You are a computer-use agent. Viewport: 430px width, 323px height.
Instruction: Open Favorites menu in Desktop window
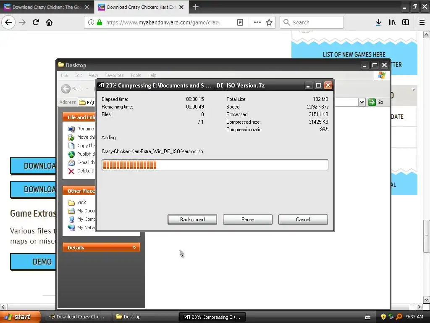(x=114, y=75)
